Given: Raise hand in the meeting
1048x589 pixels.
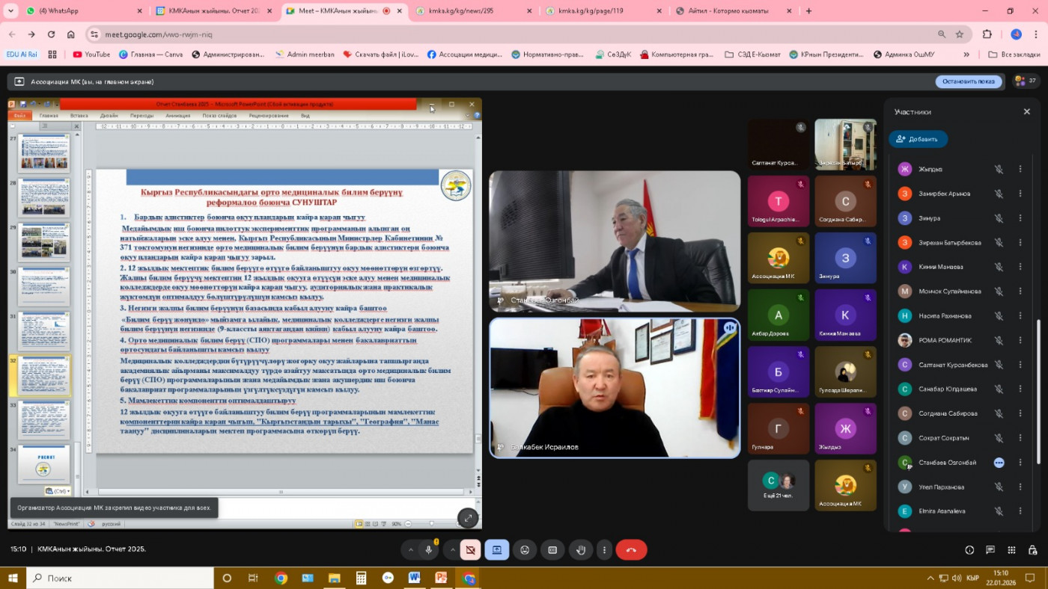Looking at the screenshot, I should pos(581,550).
